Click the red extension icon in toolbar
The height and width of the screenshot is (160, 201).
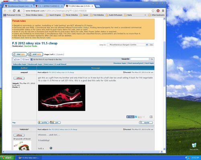(x=158, y=11)
